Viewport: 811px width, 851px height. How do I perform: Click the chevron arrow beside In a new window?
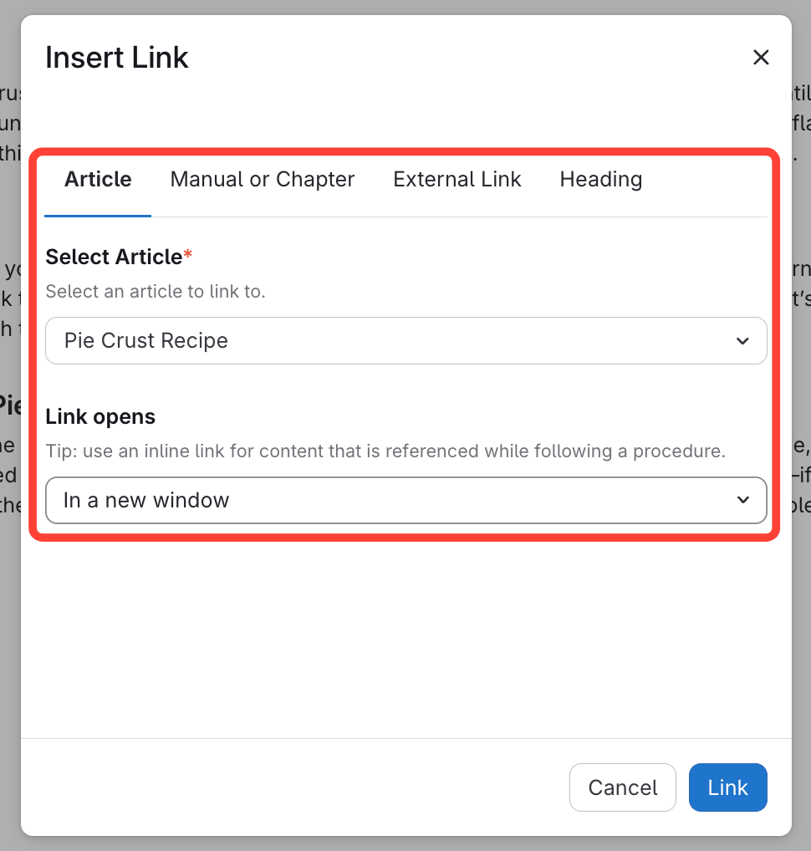point(742,500)
